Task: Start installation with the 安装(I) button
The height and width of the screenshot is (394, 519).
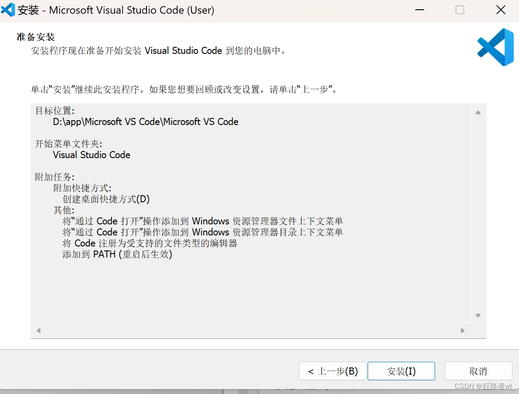Action: [x=401, y=371]
